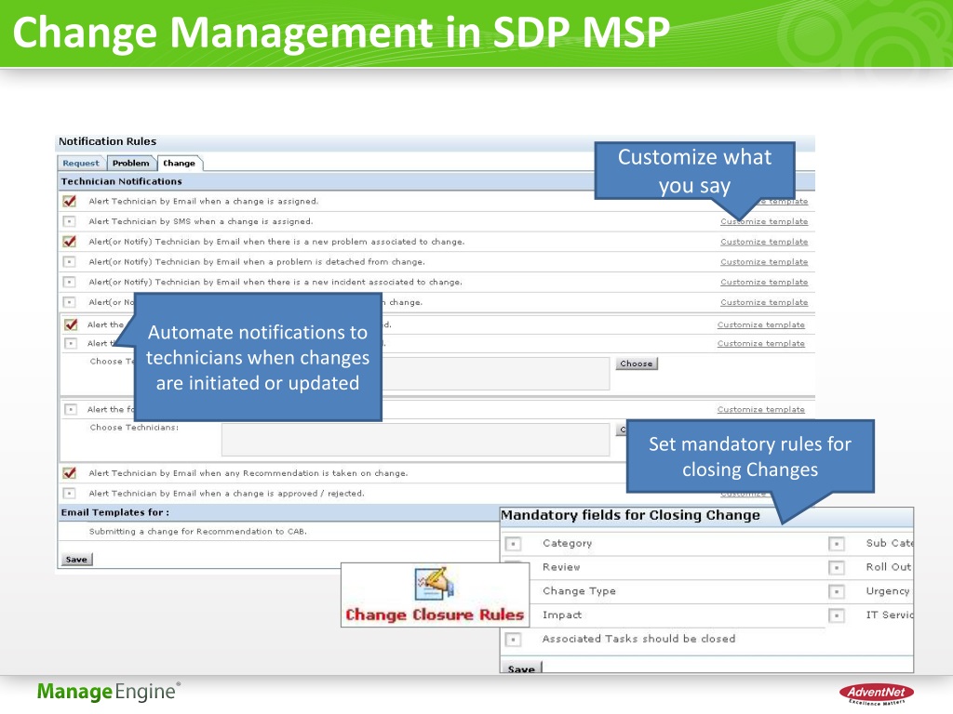Enable alert for new incident associated to change
953x714 pixels.
click(x=69, y=282)
